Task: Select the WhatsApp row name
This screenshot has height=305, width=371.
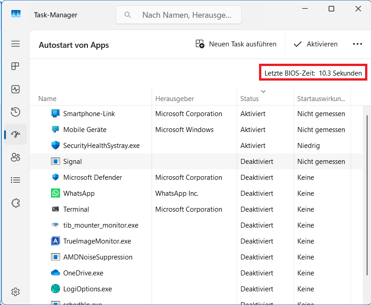Action: point(79,193)
